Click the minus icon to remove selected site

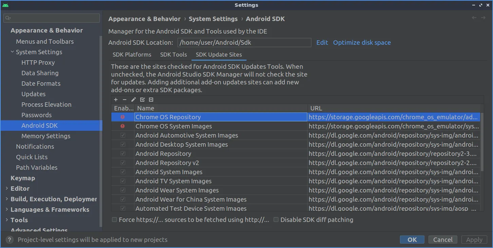click(x=125, y=100)
